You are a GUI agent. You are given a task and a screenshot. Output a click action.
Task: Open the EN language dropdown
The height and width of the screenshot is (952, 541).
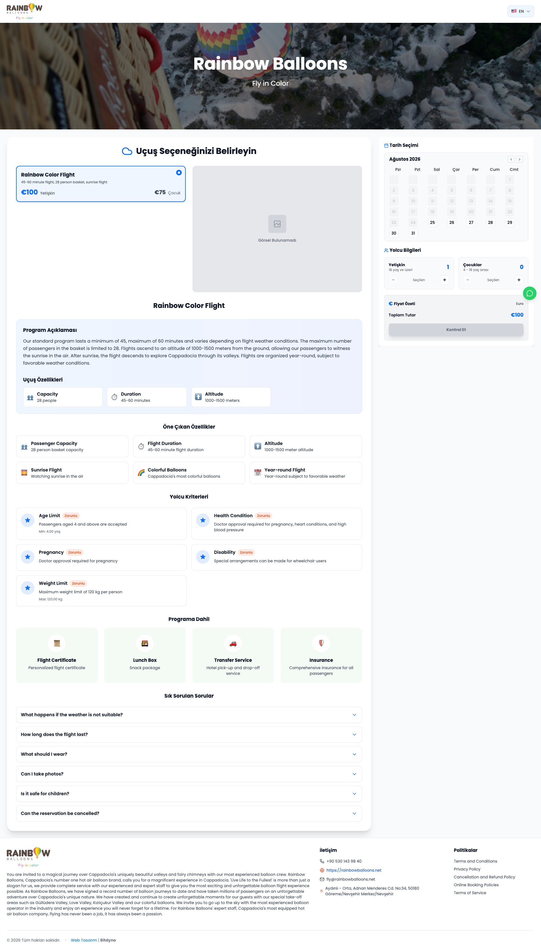tap(520, 11)
